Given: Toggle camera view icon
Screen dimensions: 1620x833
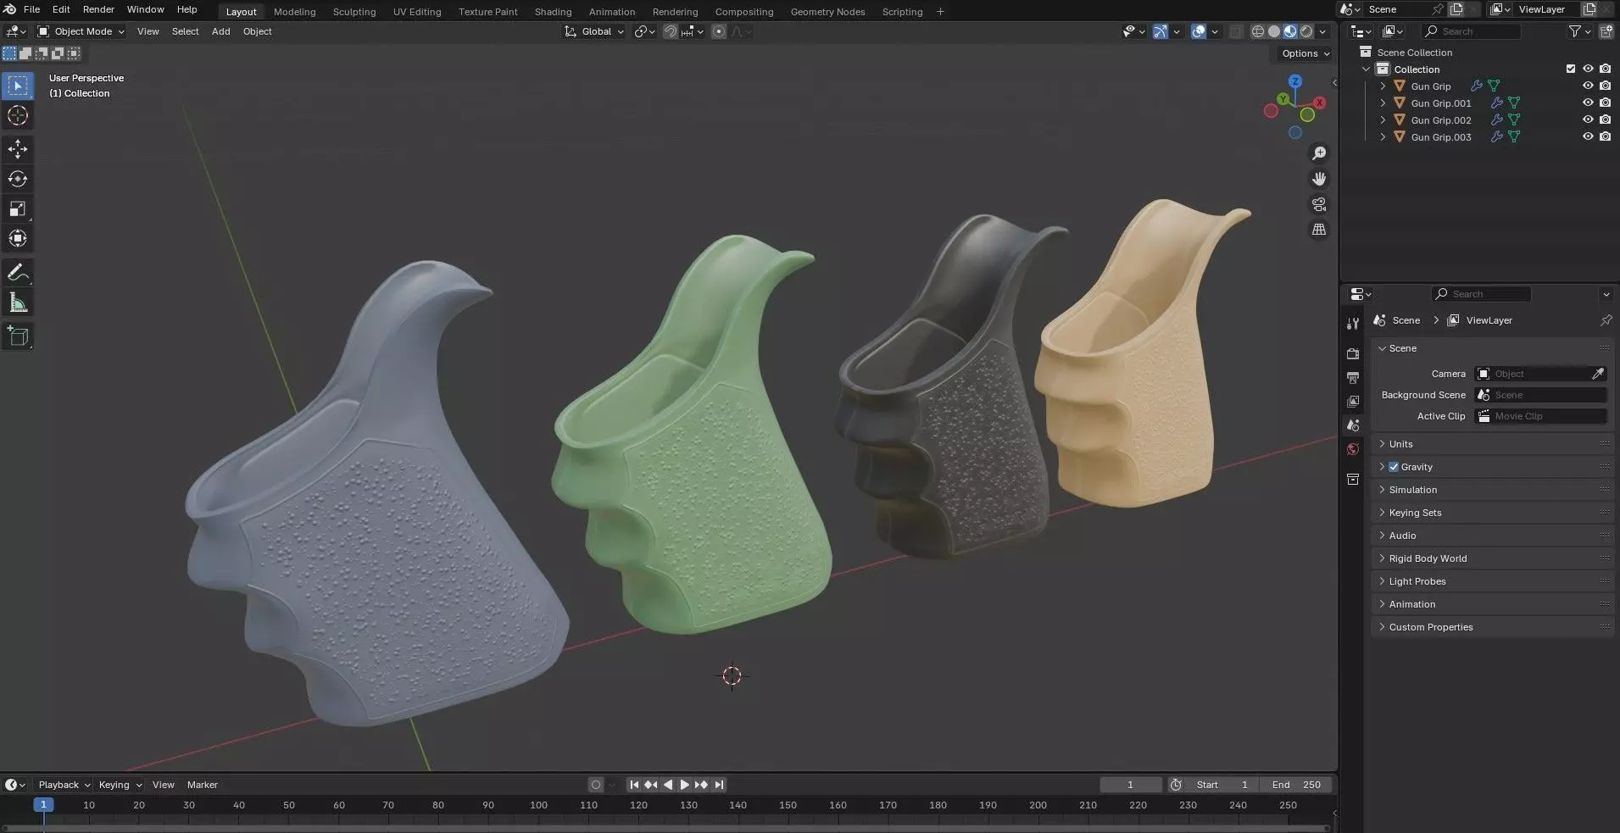Looking at the screenshot, I should click(1319, 204).
